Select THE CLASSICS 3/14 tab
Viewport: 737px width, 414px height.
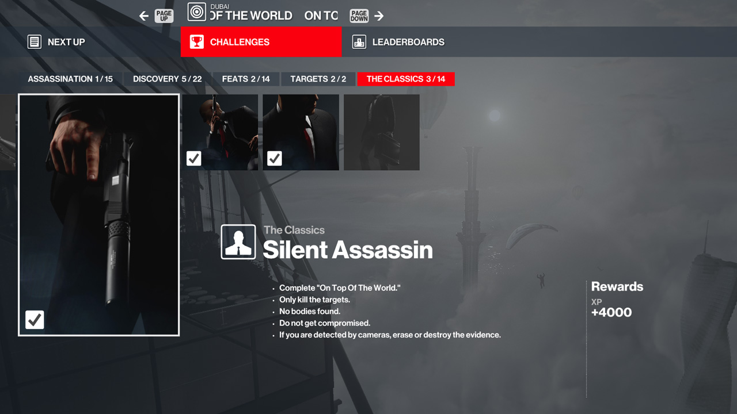406,79
